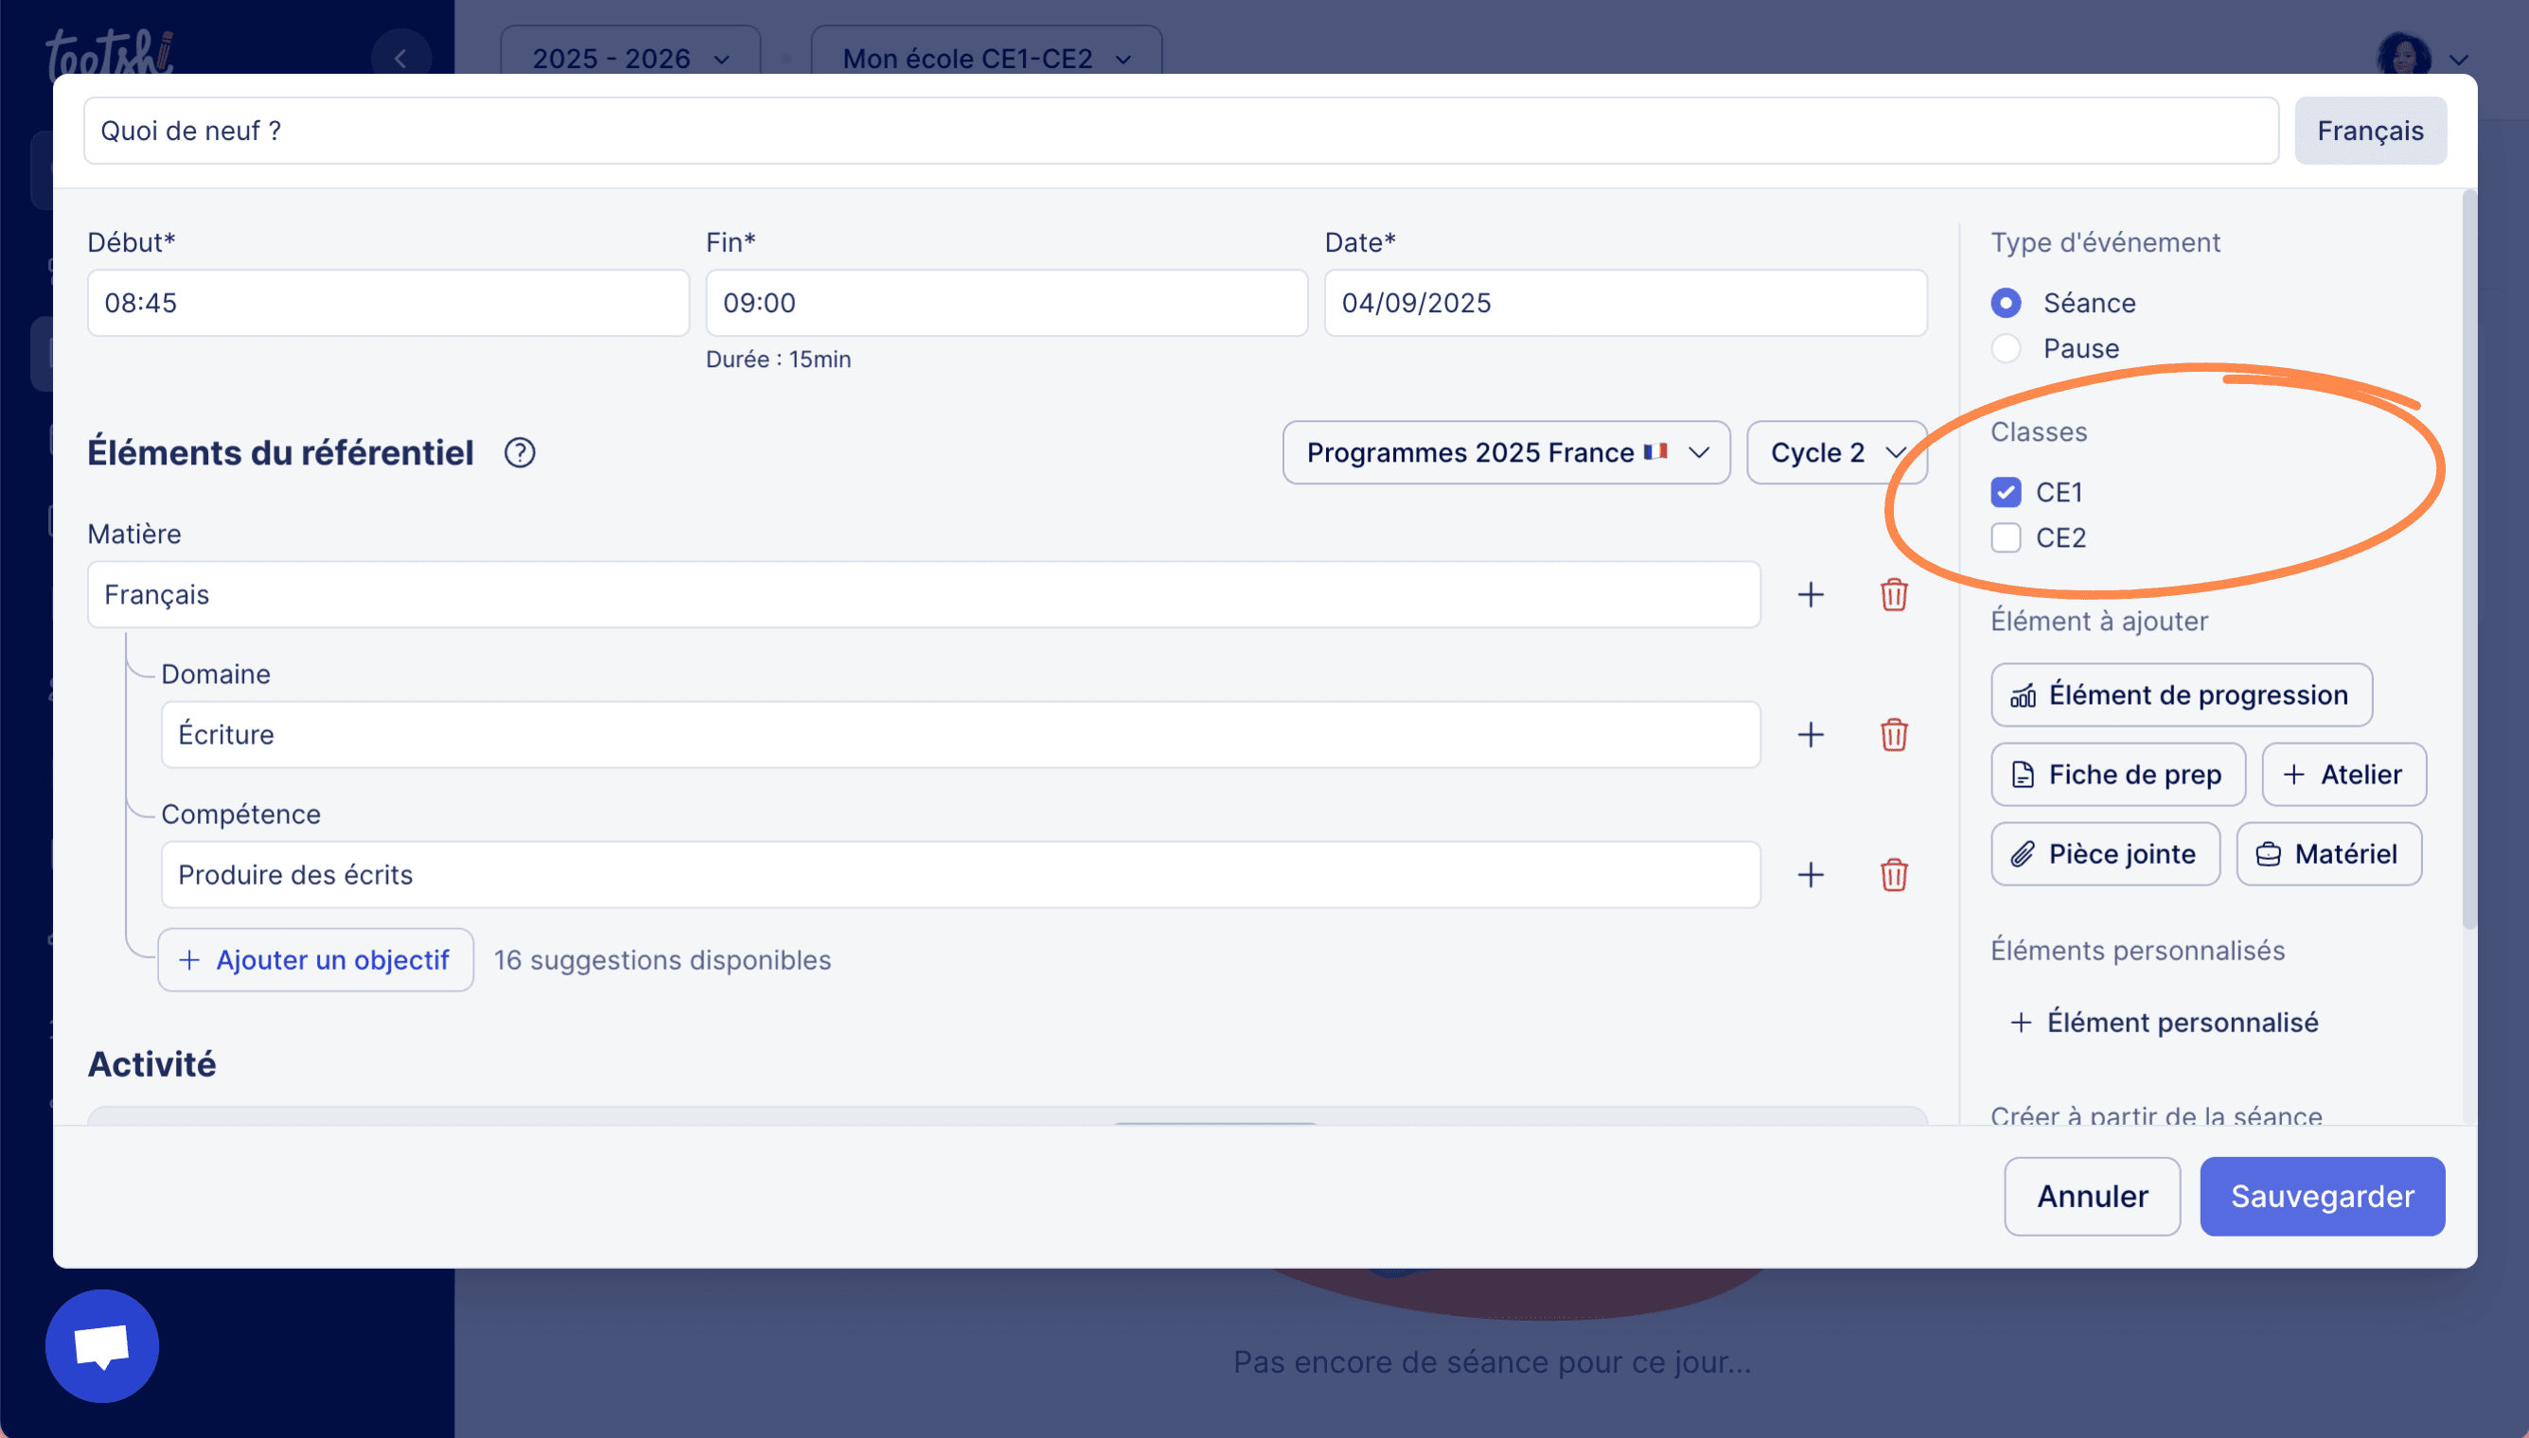The height and width of the screenshot is (1438, 2529).
Task: Click the chevron next to the avatar
Action: coord(2459,60)
